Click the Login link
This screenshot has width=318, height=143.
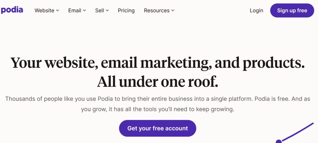coord(256,11)
